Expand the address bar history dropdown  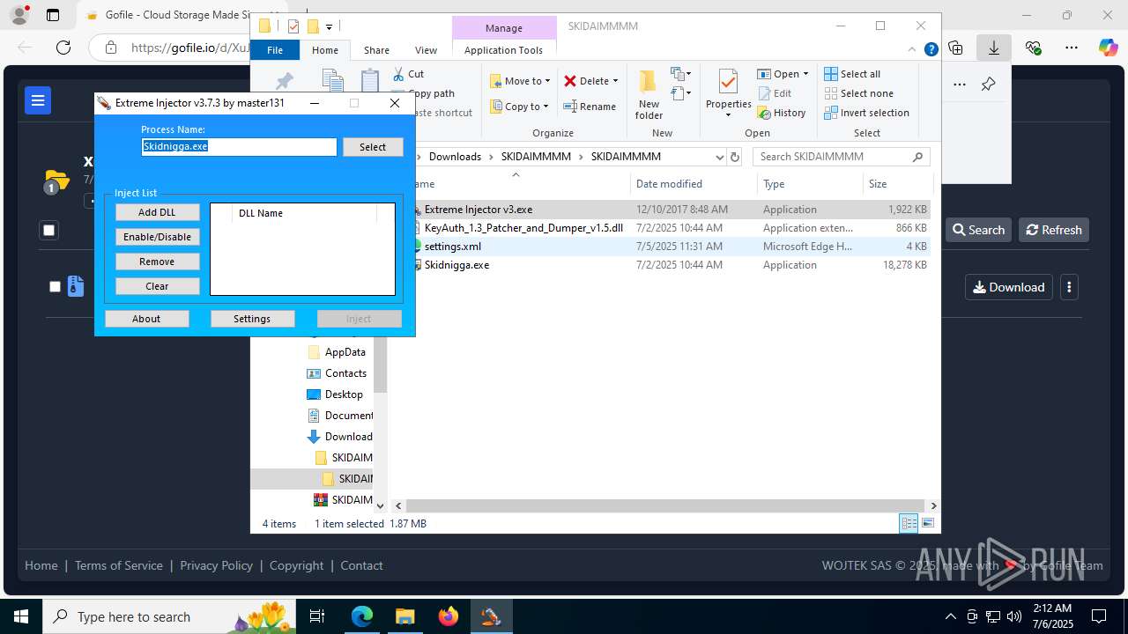click(x=719, y=157)
